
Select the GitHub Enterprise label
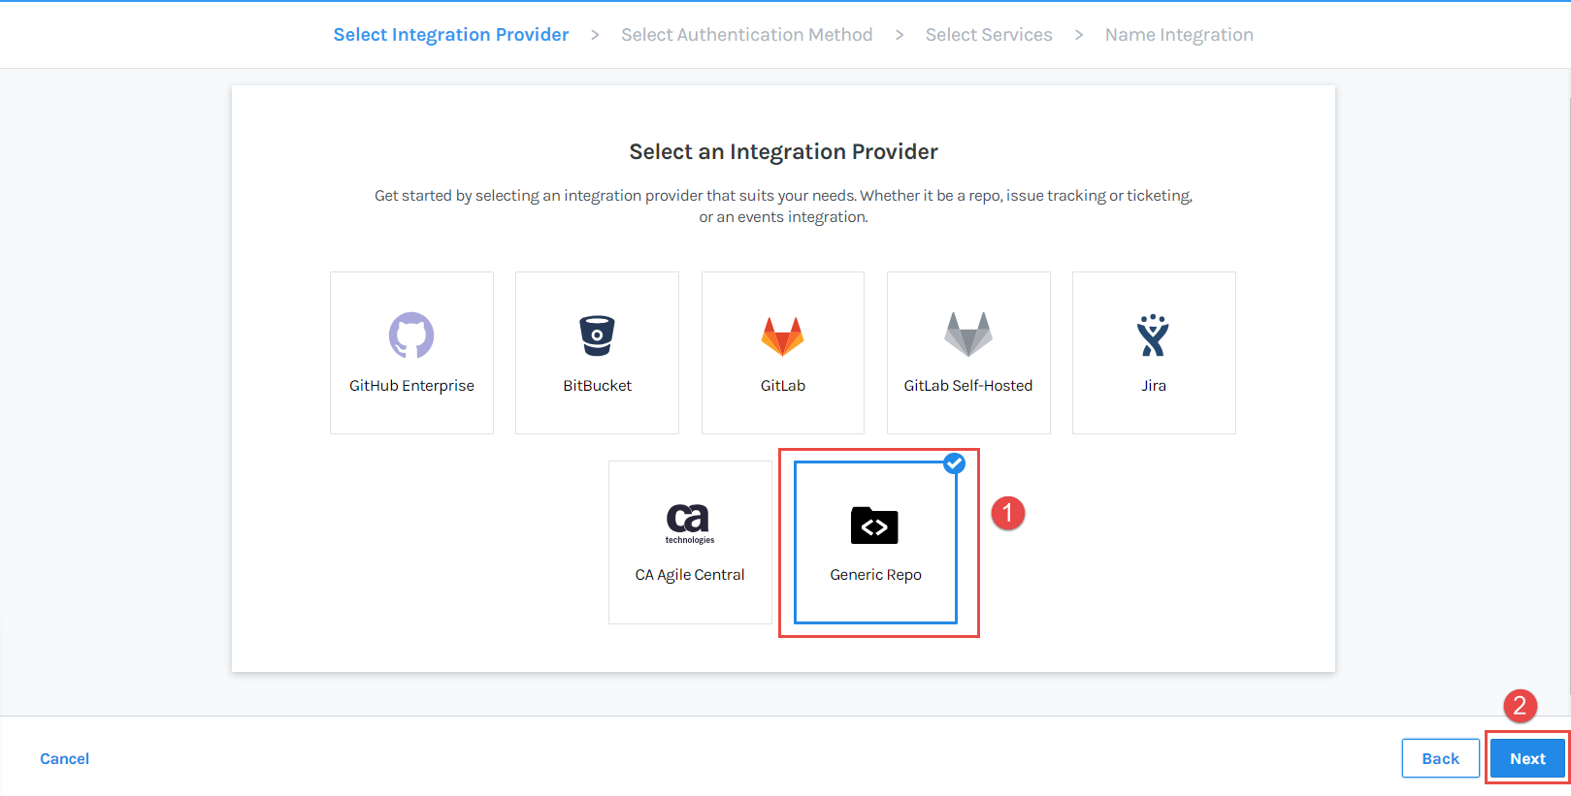coord(411,386)
